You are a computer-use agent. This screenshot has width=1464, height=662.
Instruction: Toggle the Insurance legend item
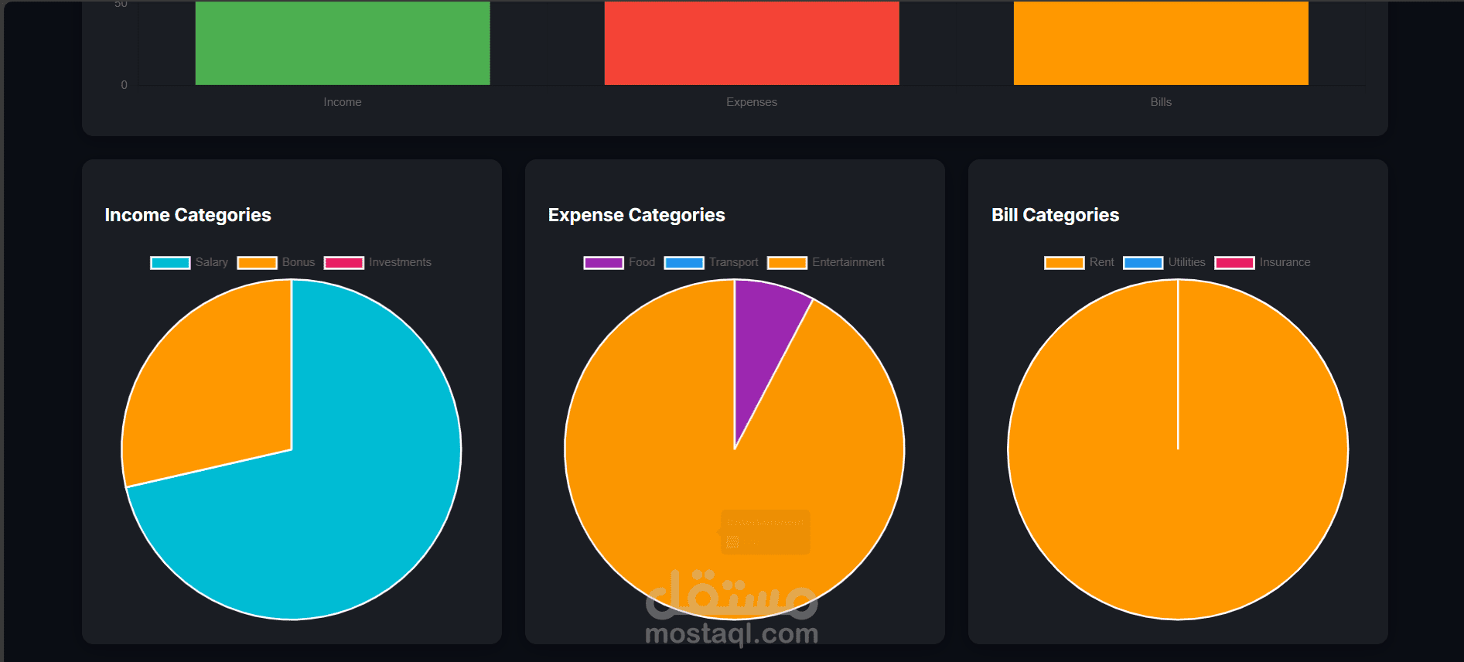pos(1262,262)
